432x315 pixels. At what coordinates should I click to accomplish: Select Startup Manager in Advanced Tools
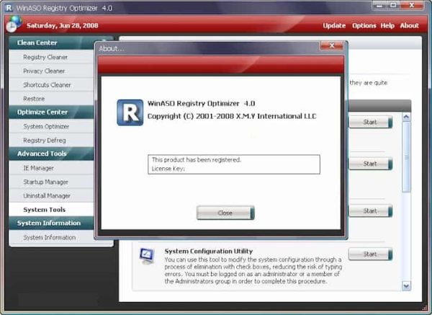46,182
